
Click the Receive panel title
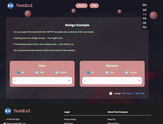coord(112,66)
